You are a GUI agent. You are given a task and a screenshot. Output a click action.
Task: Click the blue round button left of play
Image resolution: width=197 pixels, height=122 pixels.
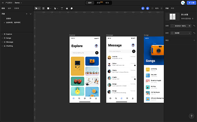(143, 8)
